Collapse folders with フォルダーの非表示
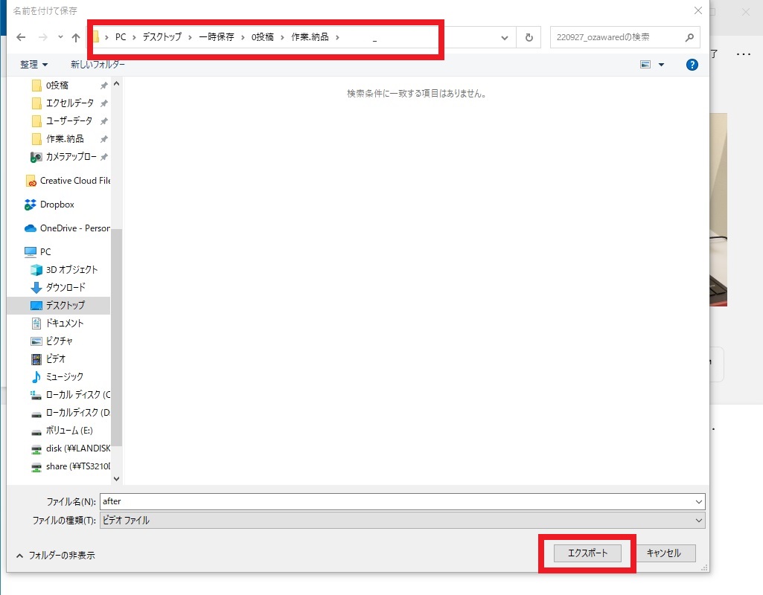Image resolution: width=763 pixels, height=595 pixels. pos(56,555)
